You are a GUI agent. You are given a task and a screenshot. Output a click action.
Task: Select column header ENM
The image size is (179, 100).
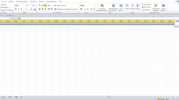point(56,21)
